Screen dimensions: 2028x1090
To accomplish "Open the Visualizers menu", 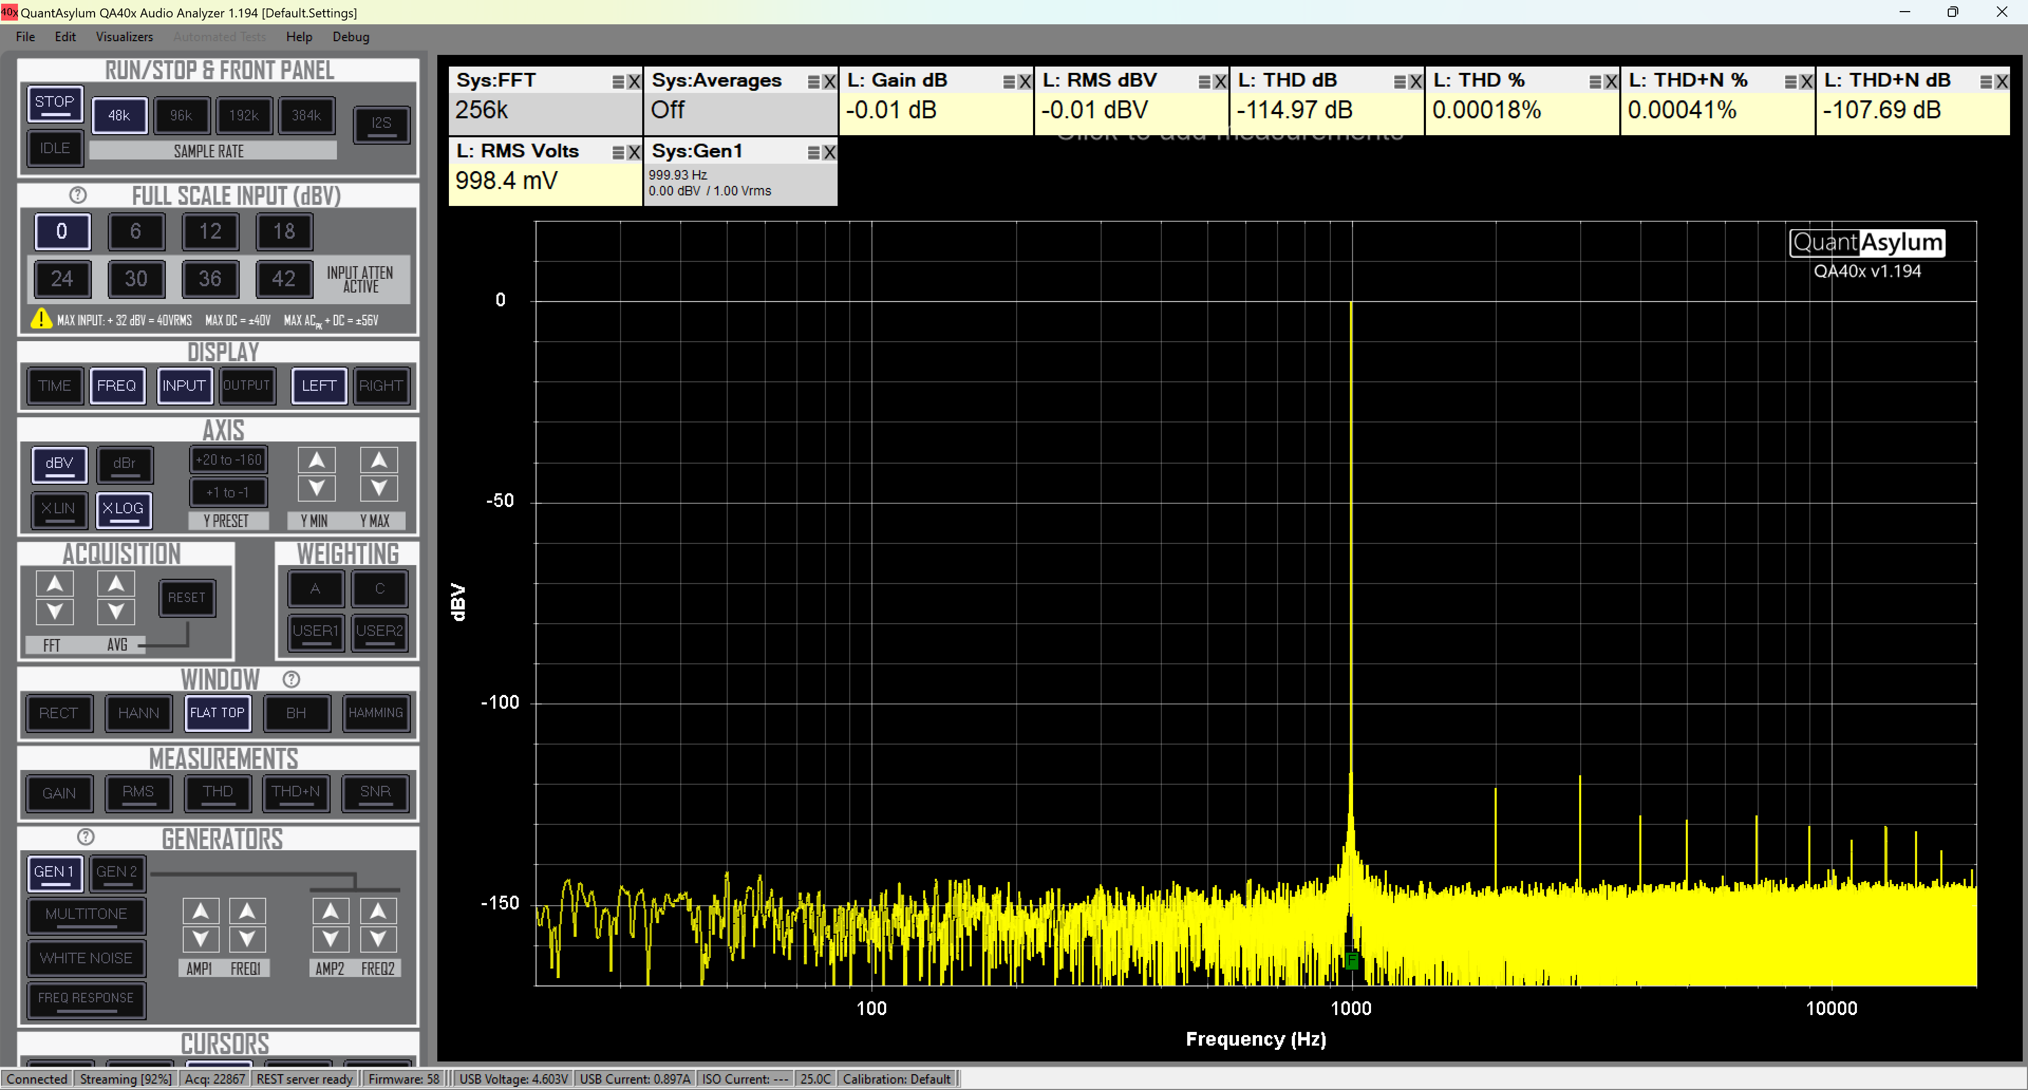I will [125, 36].
